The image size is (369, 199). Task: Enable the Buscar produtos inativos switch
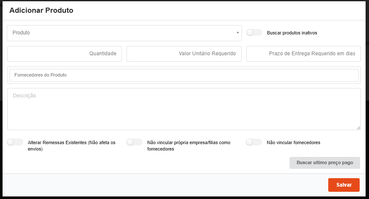pos(254,32)
